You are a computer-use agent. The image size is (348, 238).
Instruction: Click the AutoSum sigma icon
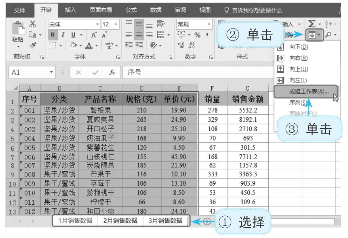point(311,24)
